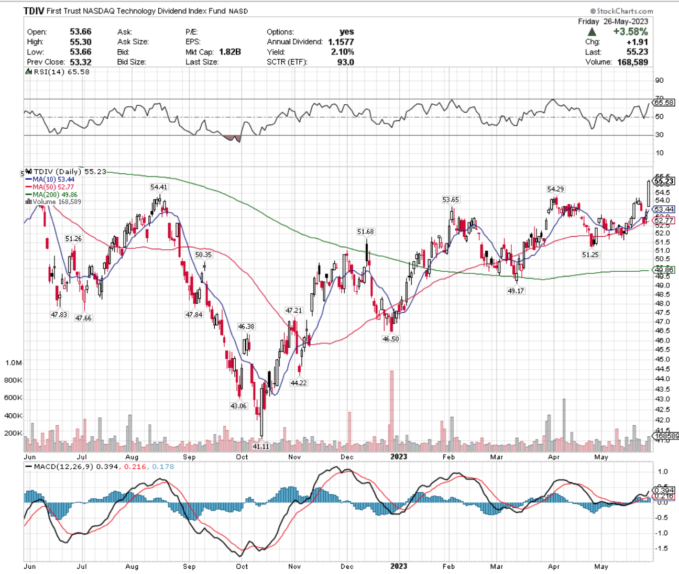Click the blue MA(10) 53.44 legend entry
This screenshot has width=679, height=574.
tap(50, 179)
